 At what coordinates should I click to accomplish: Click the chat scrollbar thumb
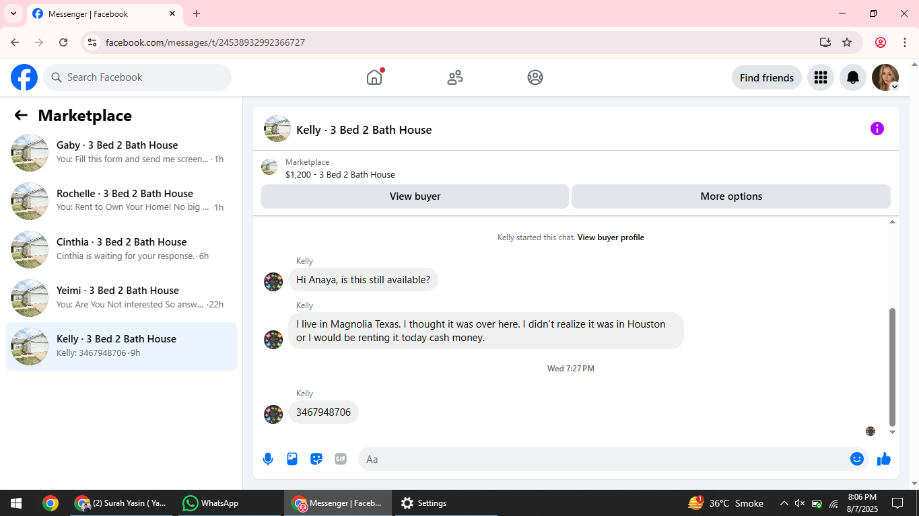click(893, 367)
